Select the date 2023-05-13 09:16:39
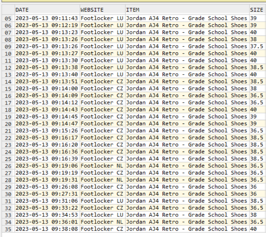 (47, 159)
